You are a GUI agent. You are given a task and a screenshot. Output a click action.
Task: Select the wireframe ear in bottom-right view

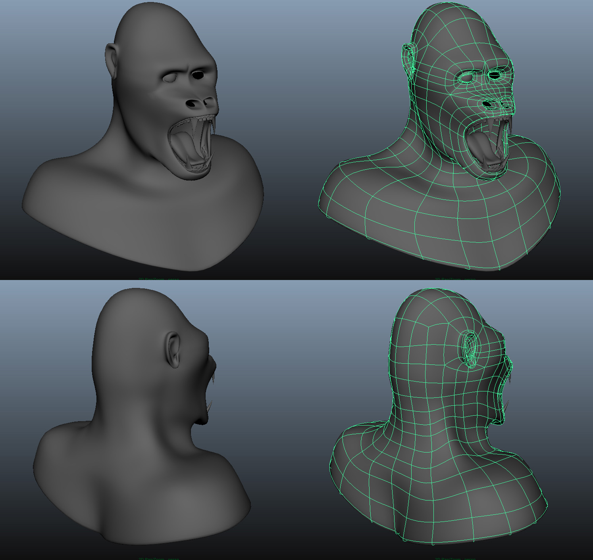tap(470, 349)
